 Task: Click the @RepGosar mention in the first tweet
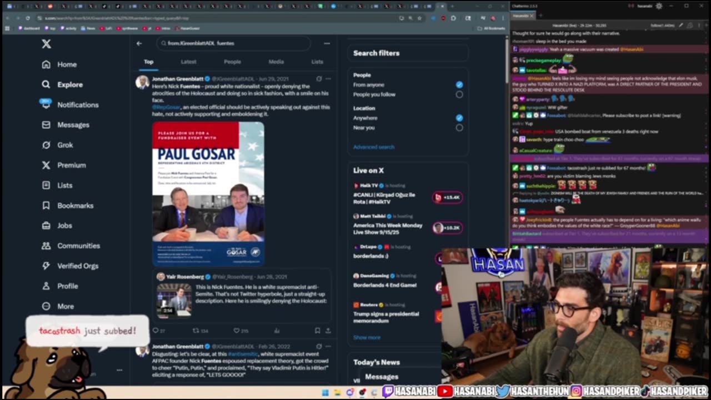tap(166, 107)
